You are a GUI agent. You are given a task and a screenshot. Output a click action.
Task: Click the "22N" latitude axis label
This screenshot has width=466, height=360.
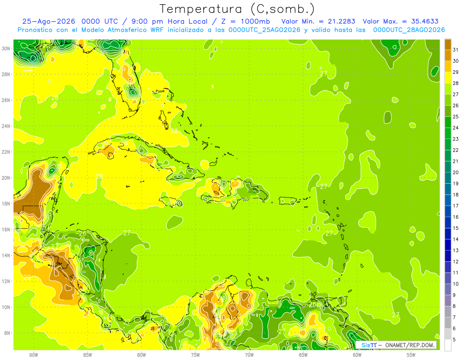point(6,152)
